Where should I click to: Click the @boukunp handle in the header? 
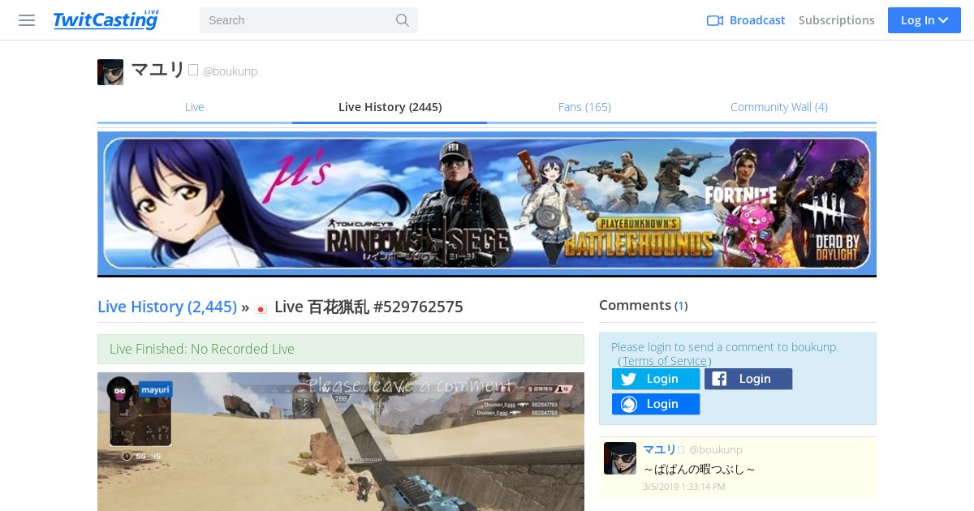click(x=230, y=71)
